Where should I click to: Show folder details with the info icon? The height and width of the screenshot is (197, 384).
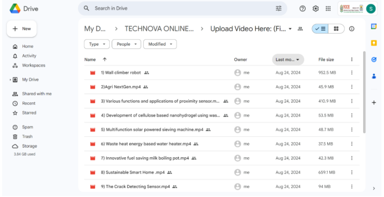[352, 29]
